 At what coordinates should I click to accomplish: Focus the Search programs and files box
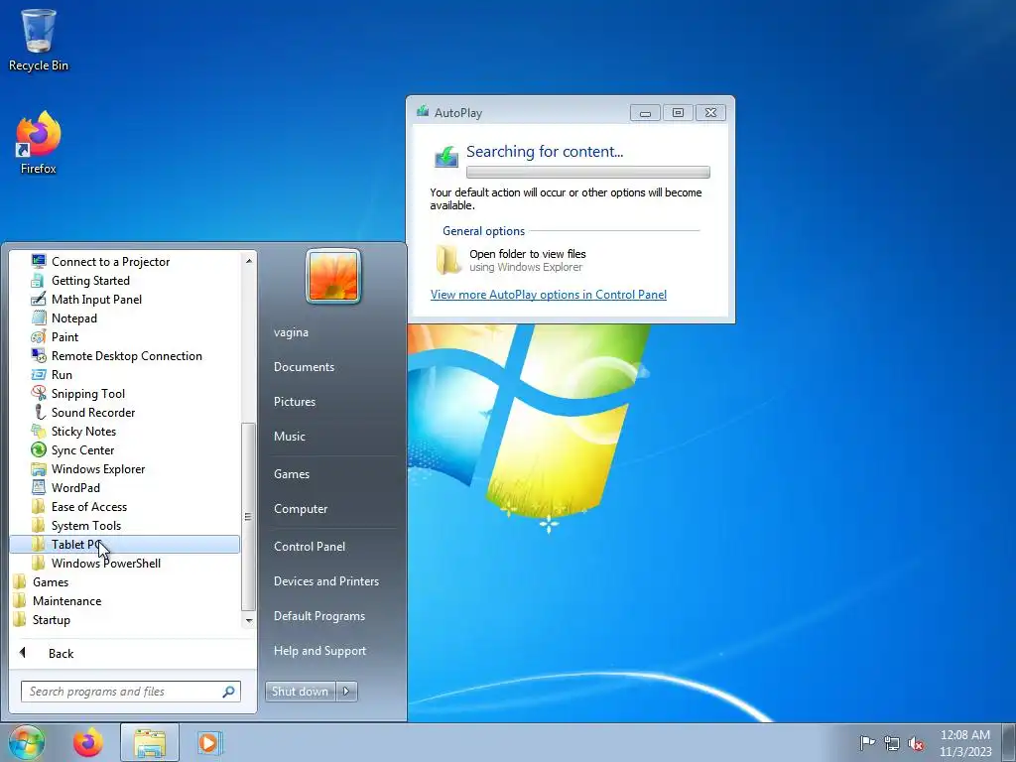pyautogui.click(x=131, y=692)
